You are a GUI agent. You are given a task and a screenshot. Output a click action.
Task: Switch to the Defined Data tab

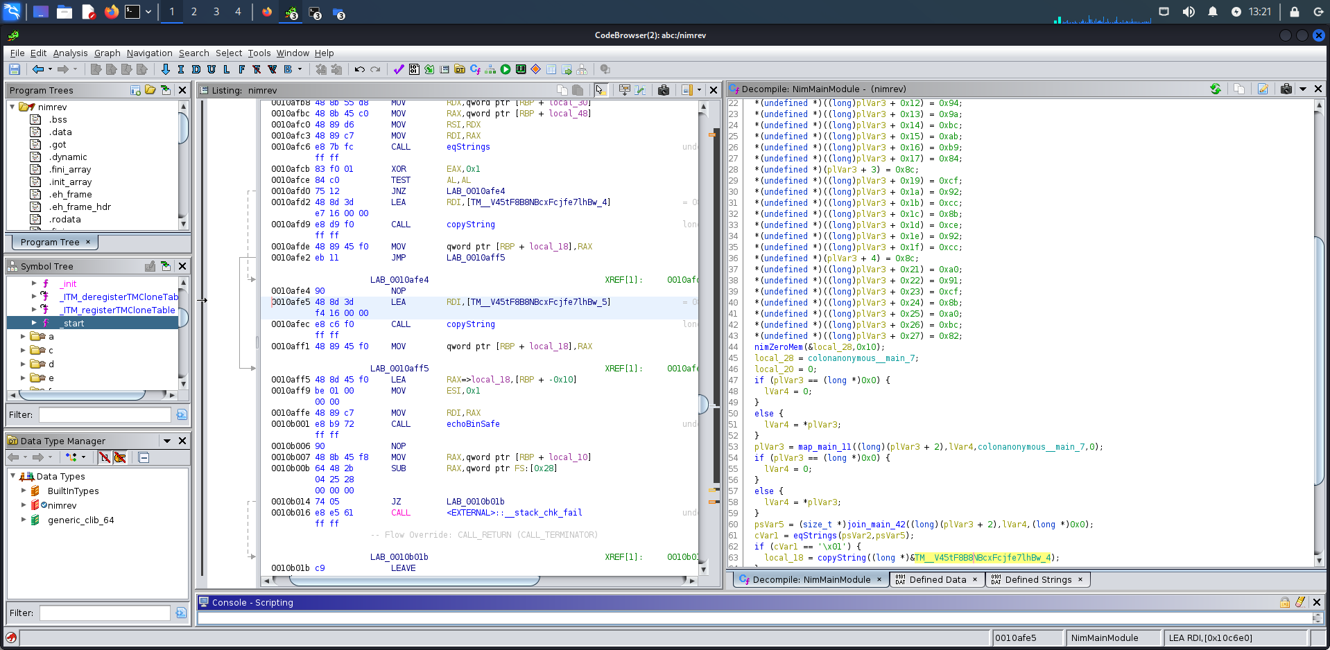point(938,579)
